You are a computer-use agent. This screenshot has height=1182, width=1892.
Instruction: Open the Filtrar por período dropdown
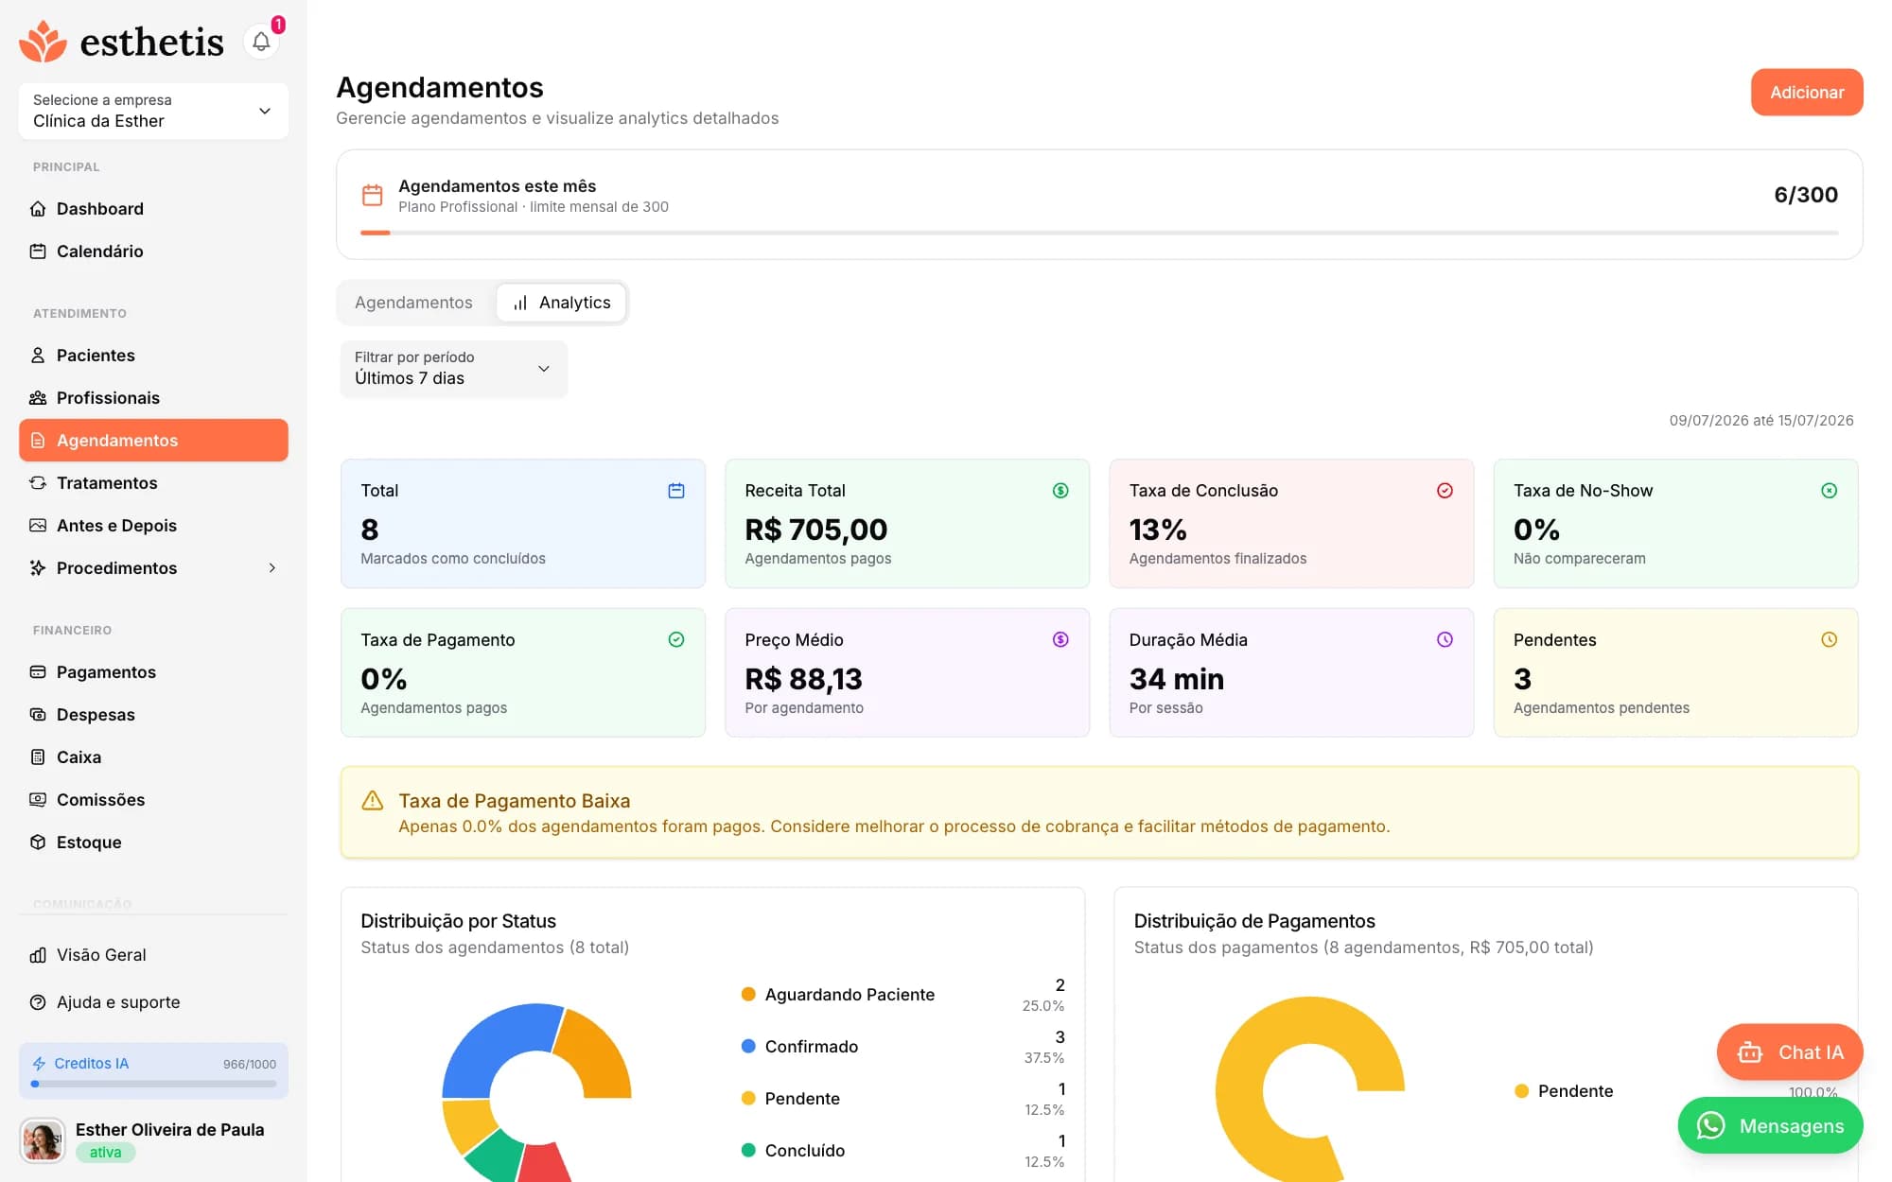coord(453,369)
